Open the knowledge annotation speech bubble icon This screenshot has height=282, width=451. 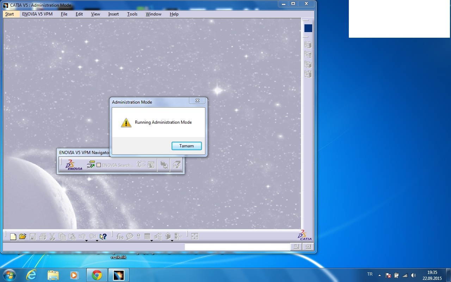pos(130,236)
